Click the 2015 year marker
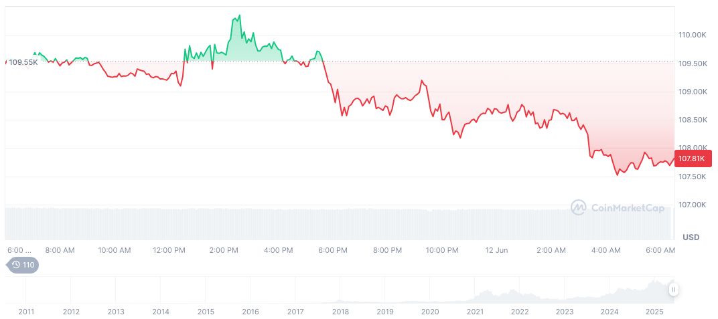The width and height of the screenshot is (718, 319). [x=206, y=312]
